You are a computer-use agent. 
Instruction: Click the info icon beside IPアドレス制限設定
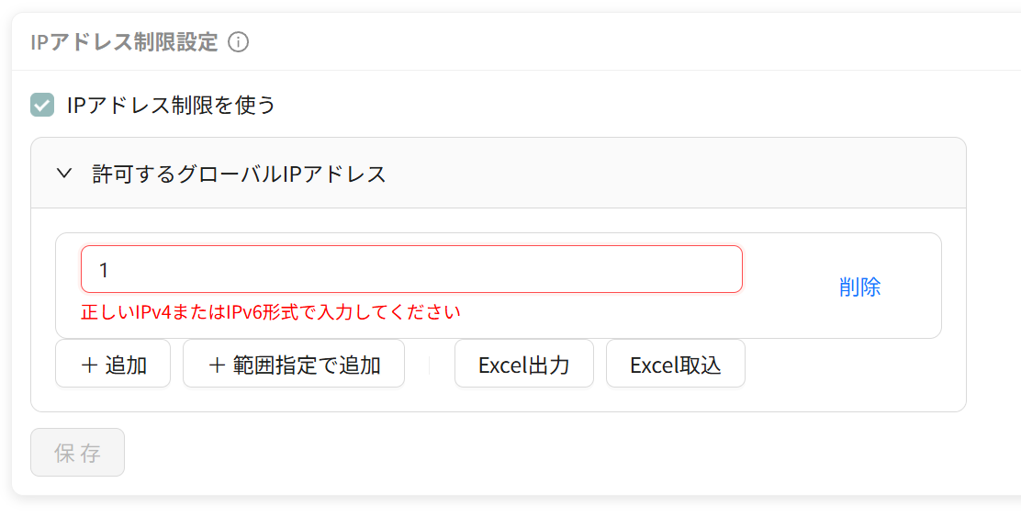(x=239, y=42)
